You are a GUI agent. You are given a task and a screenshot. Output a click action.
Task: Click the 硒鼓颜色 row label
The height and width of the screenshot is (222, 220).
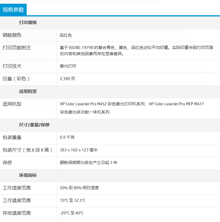[12, 35]
